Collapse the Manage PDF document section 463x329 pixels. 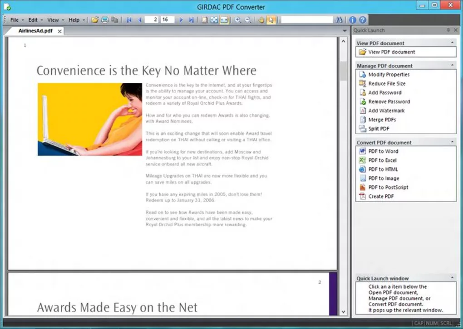pyautogui.click(x=453, y=65)
